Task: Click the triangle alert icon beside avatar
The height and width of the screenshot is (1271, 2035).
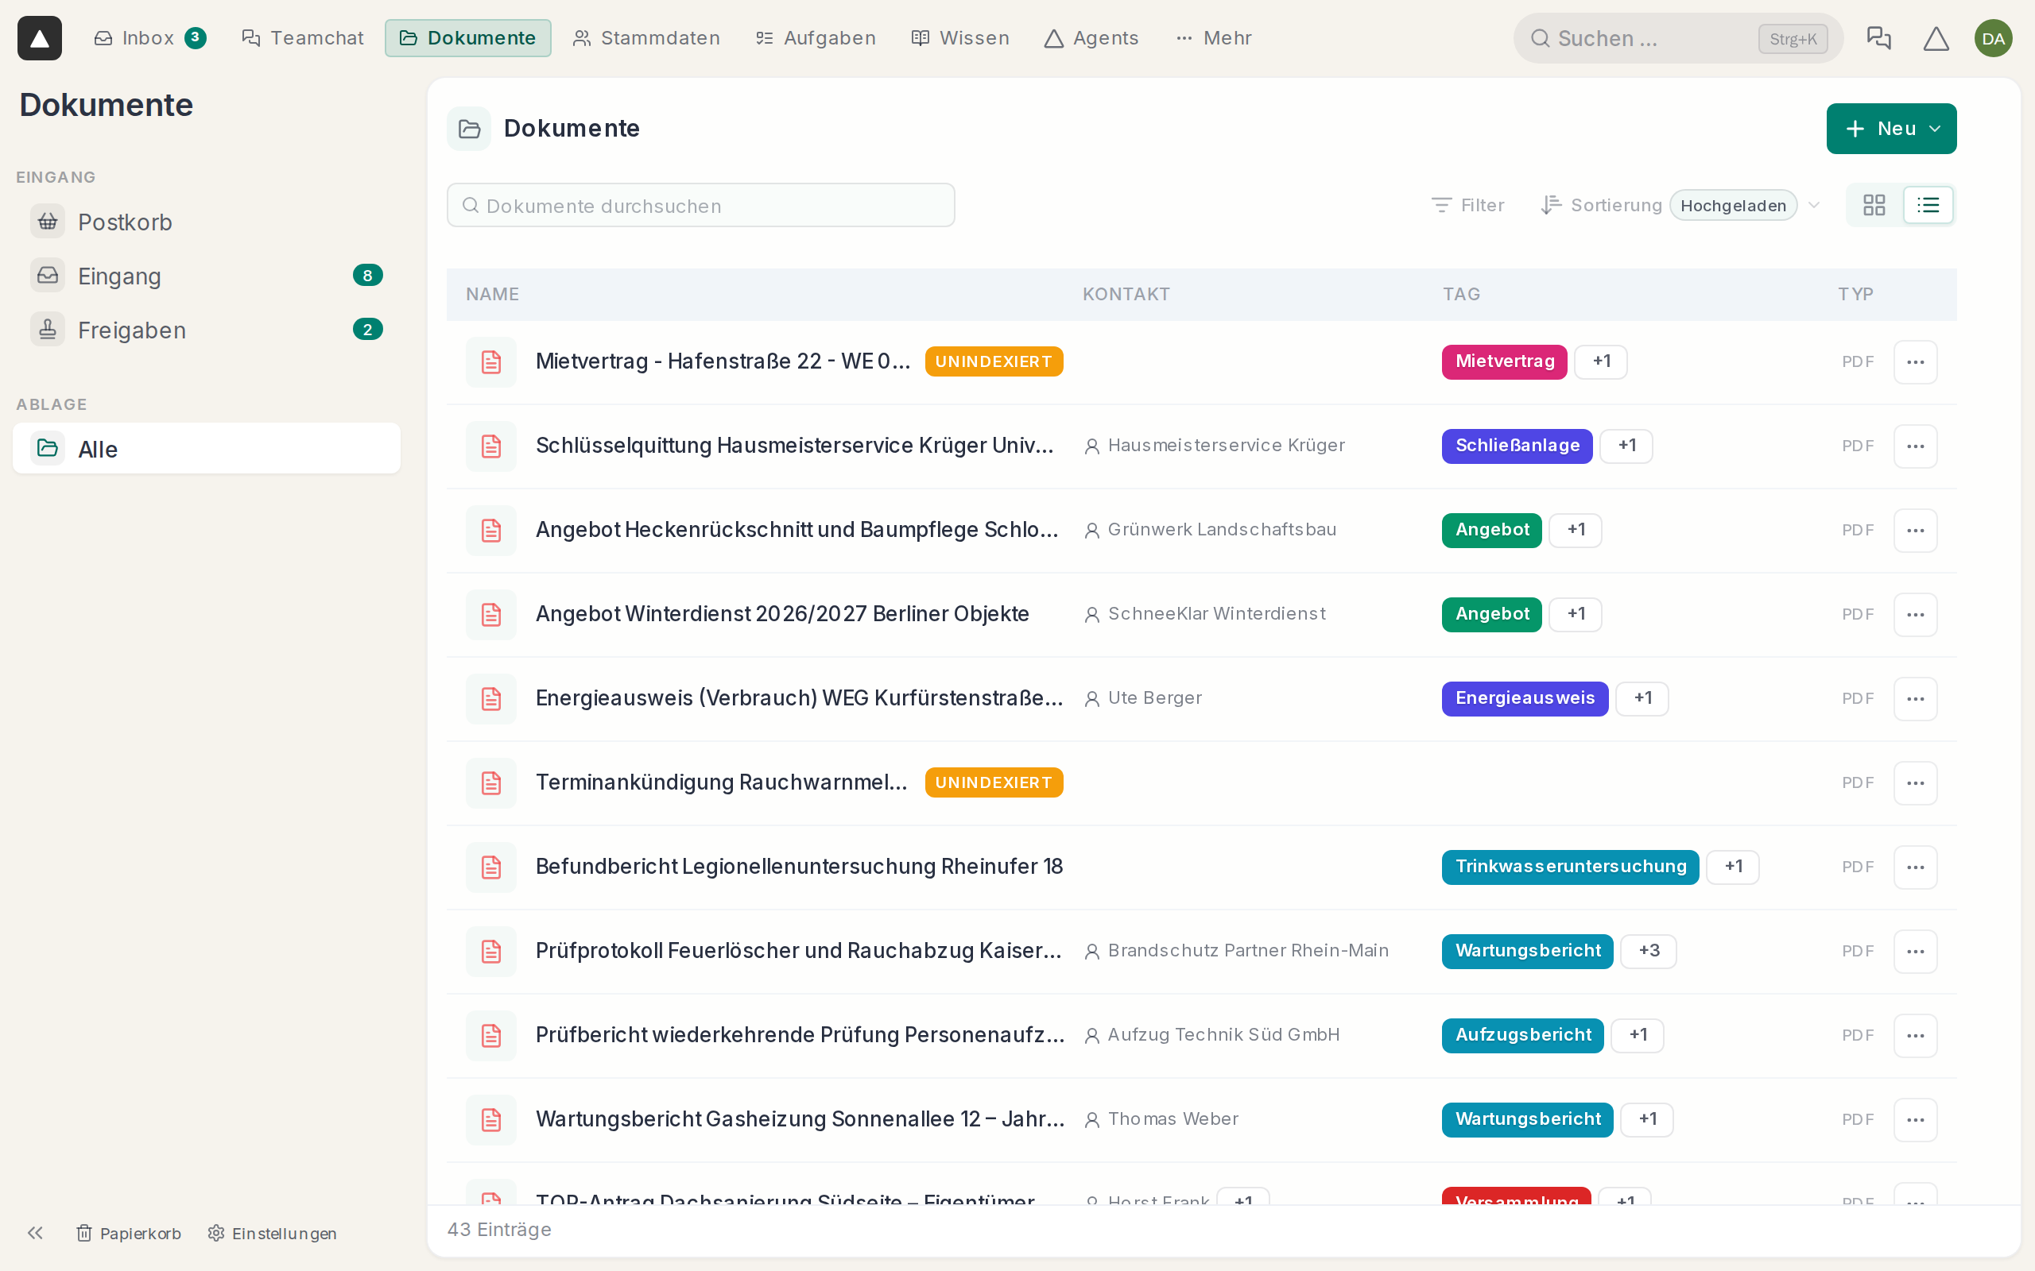Action: coord(1936,38)
